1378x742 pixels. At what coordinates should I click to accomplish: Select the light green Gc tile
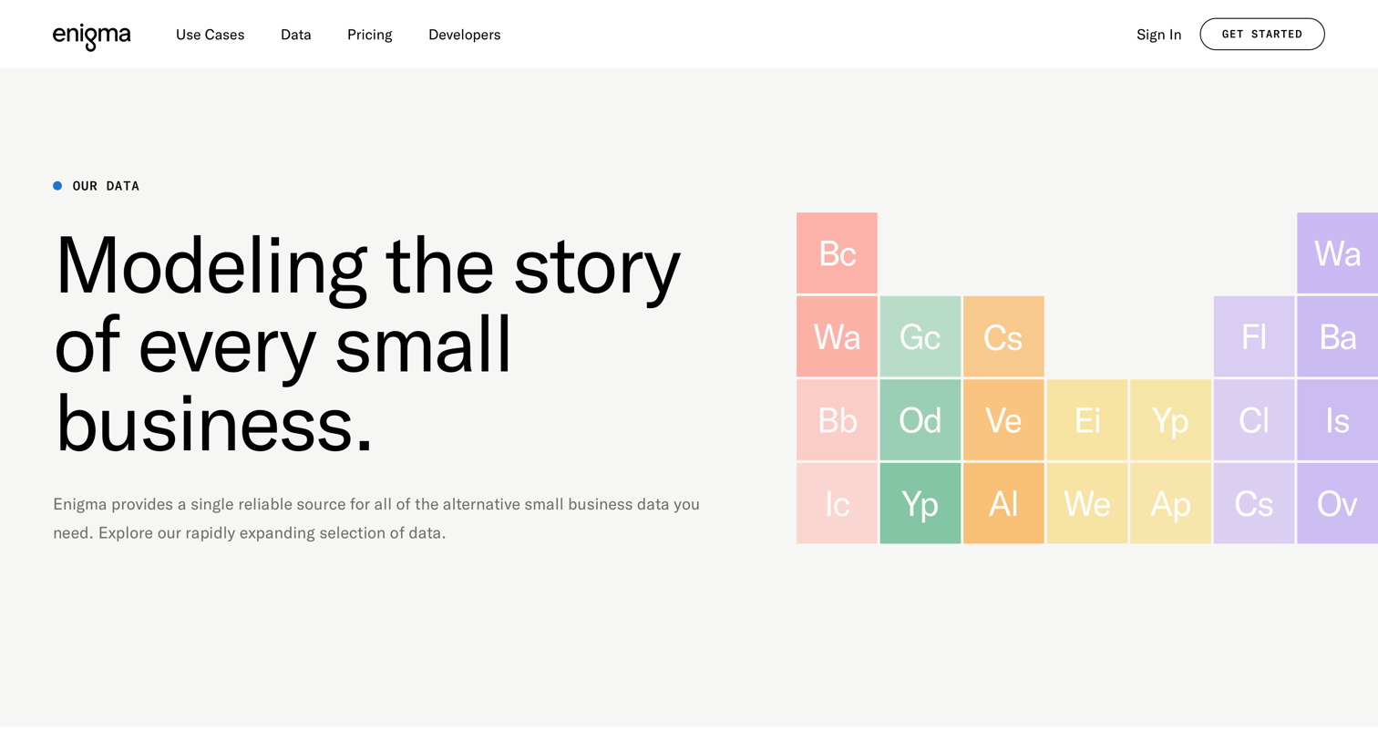[920, 336]
